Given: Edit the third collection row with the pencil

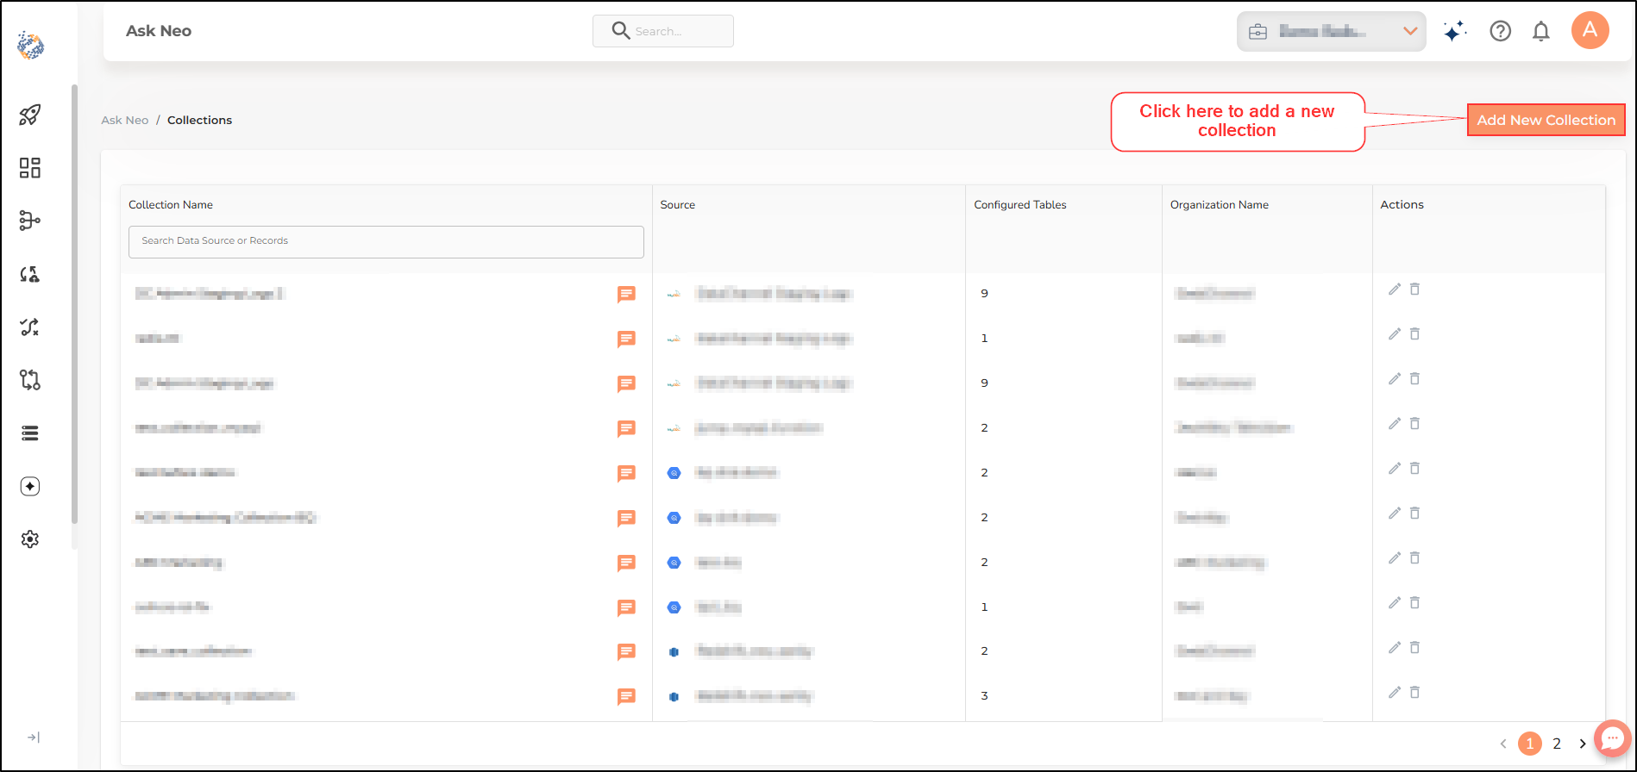Looking at the screenshot, I should coord(1394,379).
